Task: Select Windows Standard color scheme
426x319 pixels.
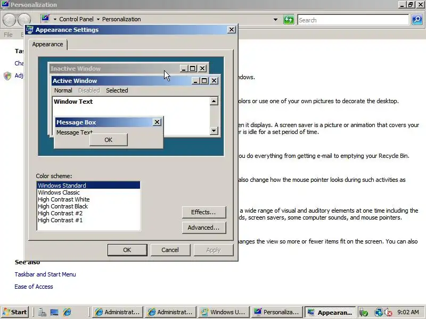Action: point(88,185)
